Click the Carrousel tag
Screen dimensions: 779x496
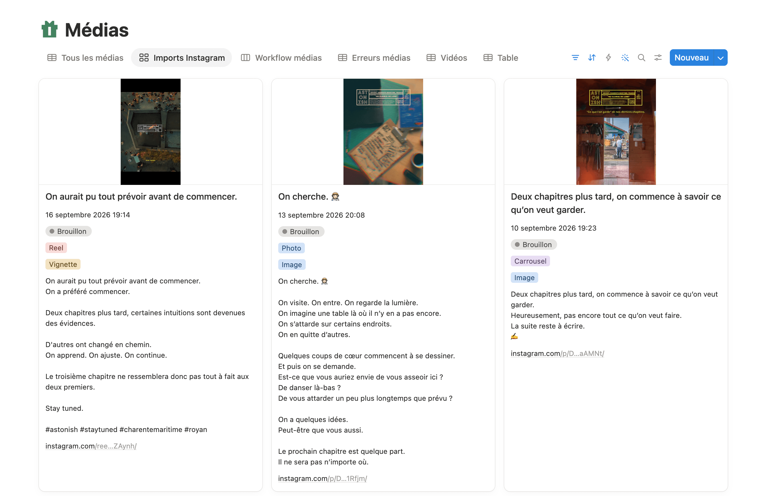click(530, 261)
